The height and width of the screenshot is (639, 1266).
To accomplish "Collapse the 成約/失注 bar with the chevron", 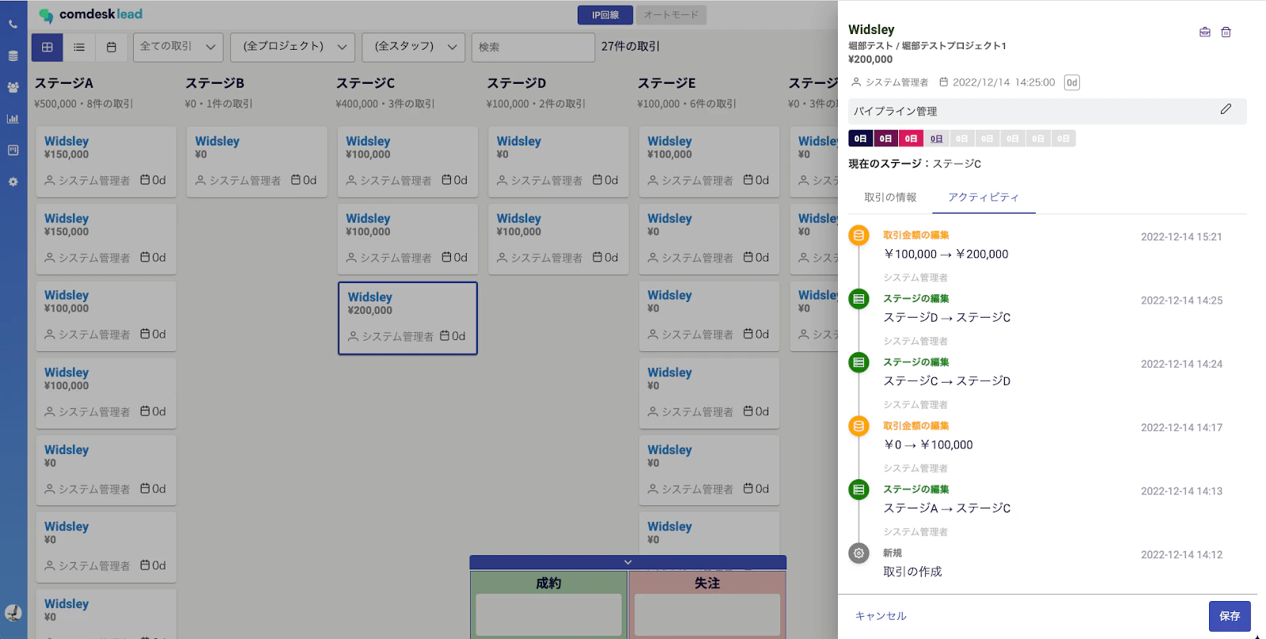I will (x=628, y=562).
